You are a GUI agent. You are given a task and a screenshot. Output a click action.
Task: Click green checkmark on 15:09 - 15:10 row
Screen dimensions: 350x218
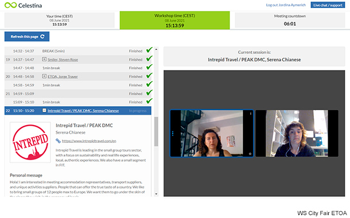(149, 101)
